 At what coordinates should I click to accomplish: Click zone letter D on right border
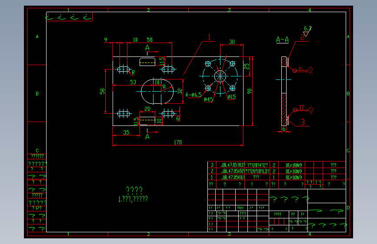click(348, 208)
